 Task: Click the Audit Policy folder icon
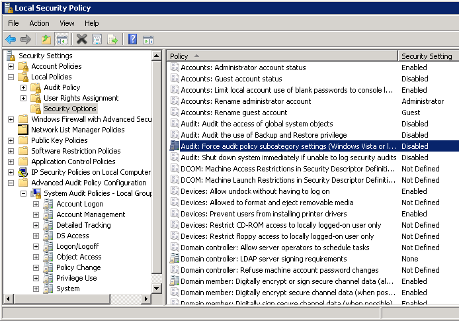tap(36, 87)
